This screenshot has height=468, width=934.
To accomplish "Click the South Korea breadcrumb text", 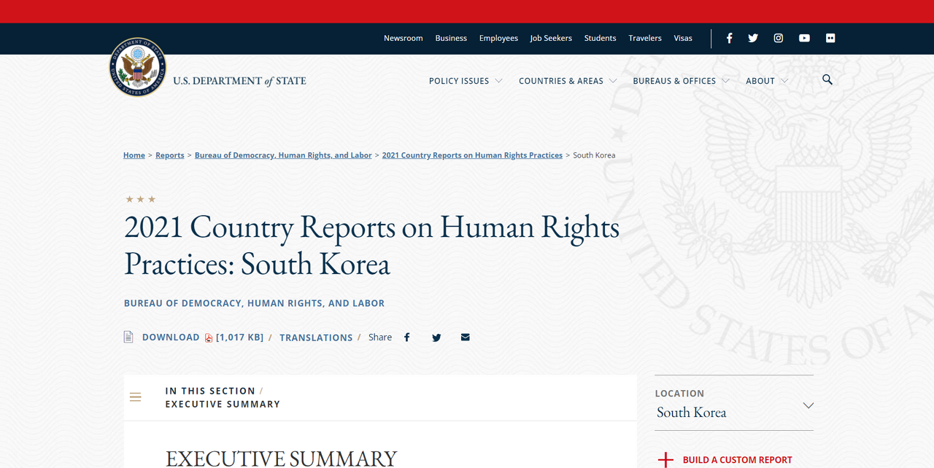I will point(594,155).
